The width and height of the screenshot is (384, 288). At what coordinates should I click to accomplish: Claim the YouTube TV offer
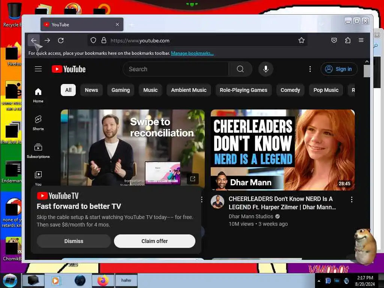click(x=154, y=241)
